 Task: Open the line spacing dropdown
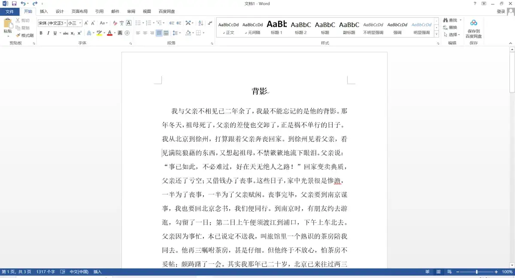176,33
